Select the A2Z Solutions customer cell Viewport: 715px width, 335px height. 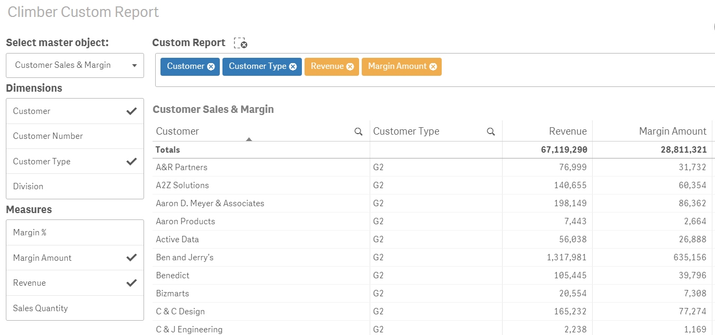(x=261, y=186)
